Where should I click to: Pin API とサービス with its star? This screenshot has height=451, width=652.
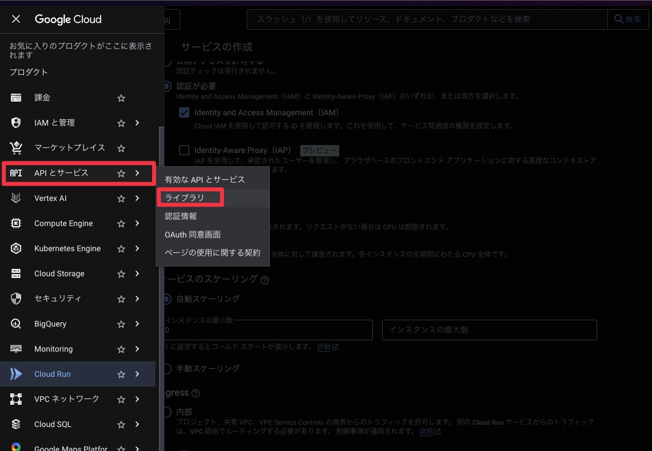click(x=121, y=174)
